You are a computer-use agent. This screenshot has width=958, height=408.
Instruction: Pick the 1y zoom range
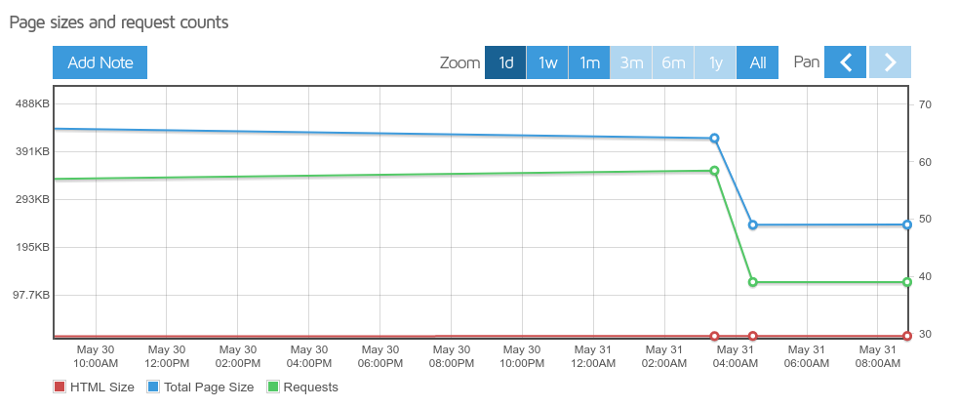pyautogui.click(x=715, y=62)
